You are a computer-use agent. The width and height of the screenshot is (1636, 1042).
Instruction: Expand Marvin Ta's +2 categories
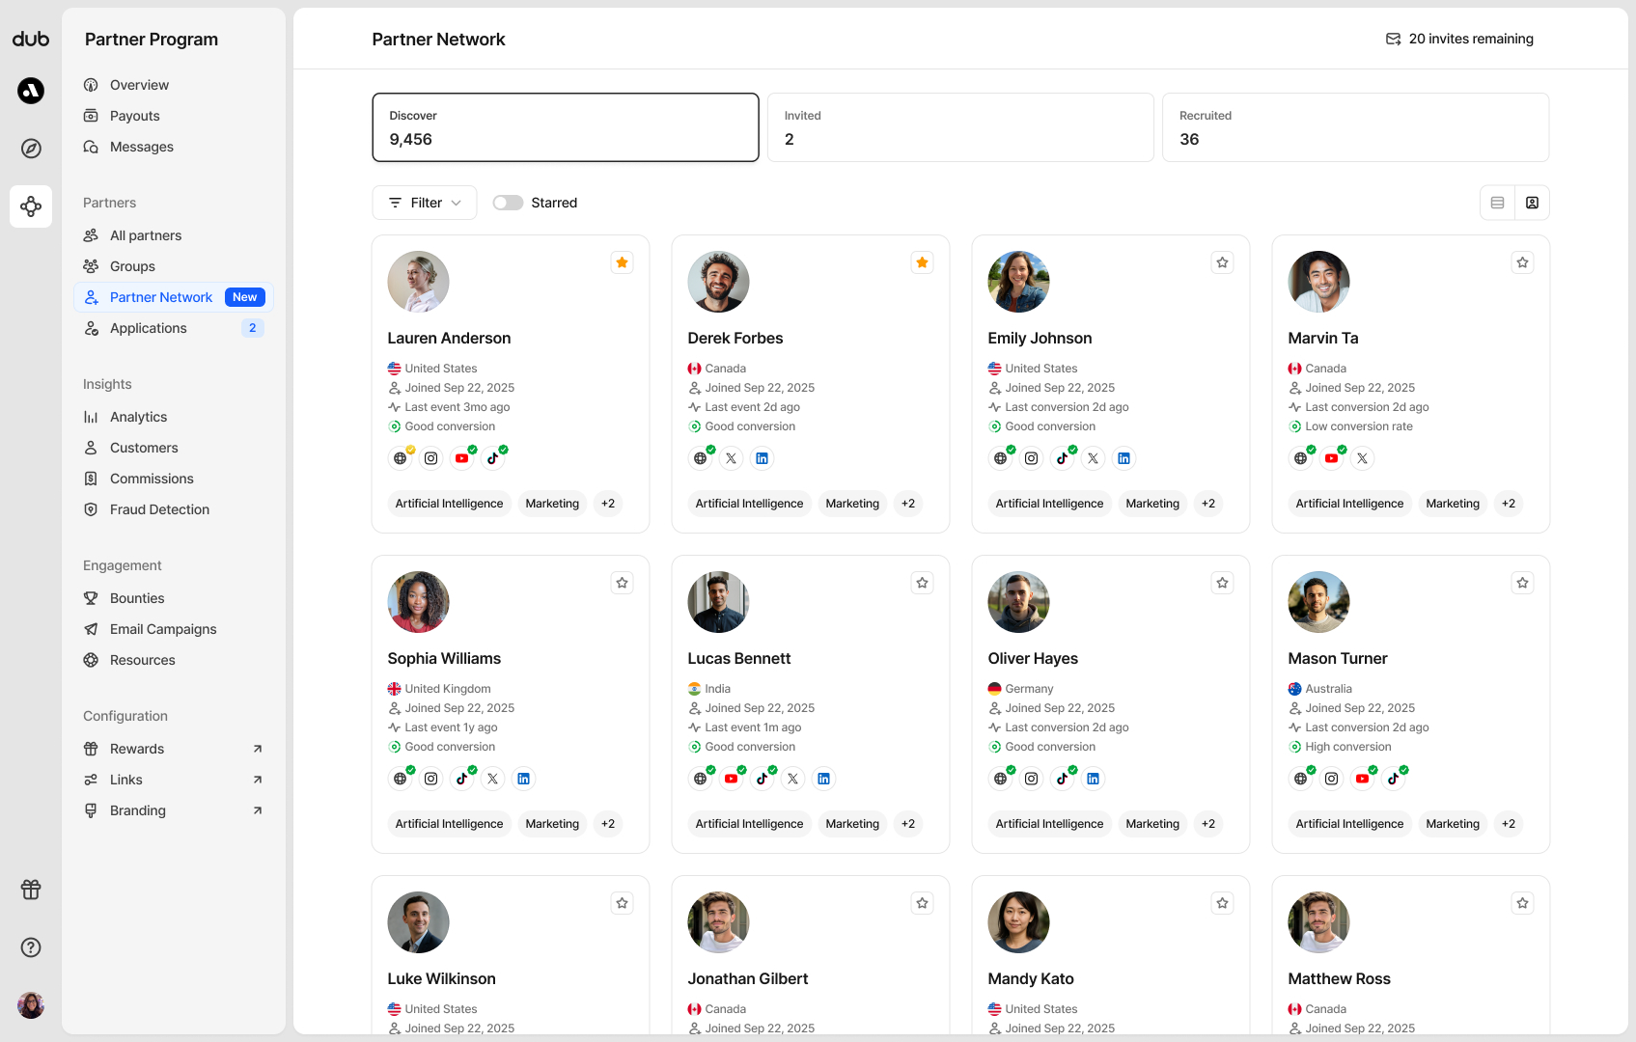click(1508, 504)
